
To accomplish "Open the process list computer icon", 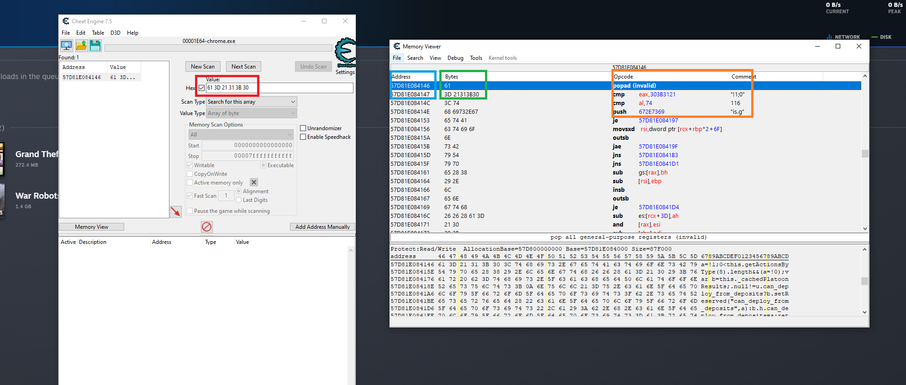I will [x=67, y=45].
